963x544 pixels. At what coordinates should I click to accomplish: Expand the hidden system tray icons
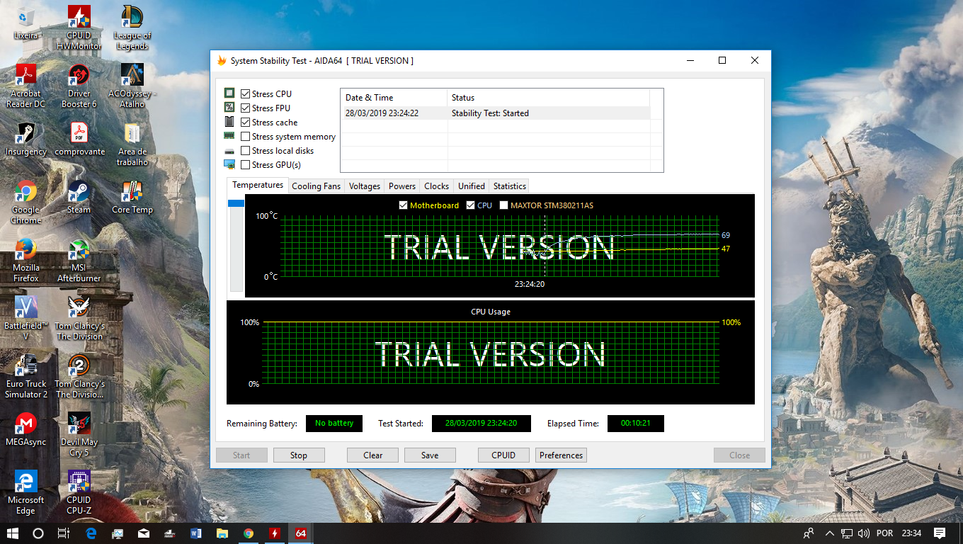click(829, 533)
